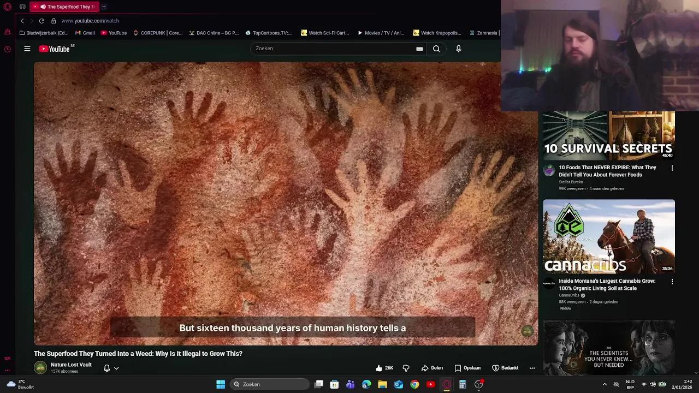The image size is (699, 393).
Task: Click taskbar Zoeken search box
Action: point(270,384)
